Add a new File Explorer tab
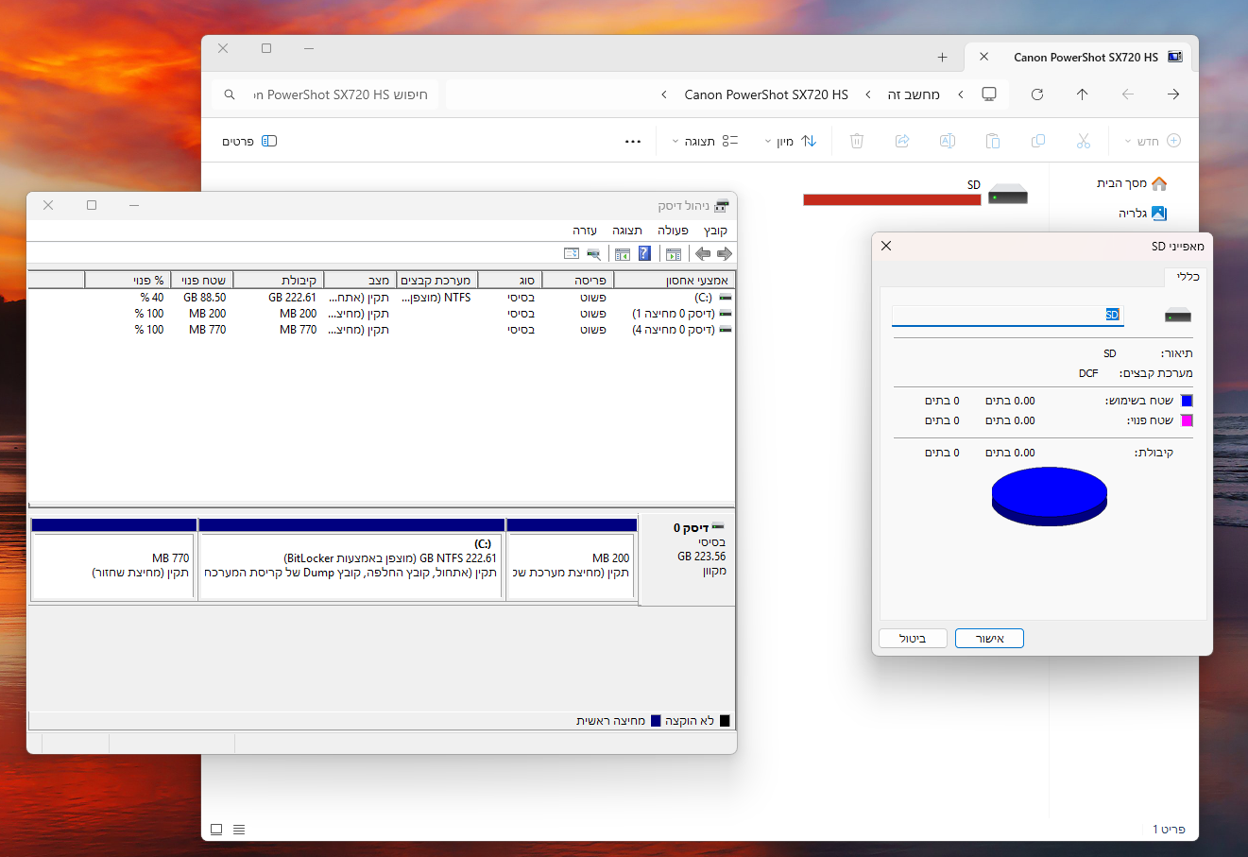 coord(942,58)
